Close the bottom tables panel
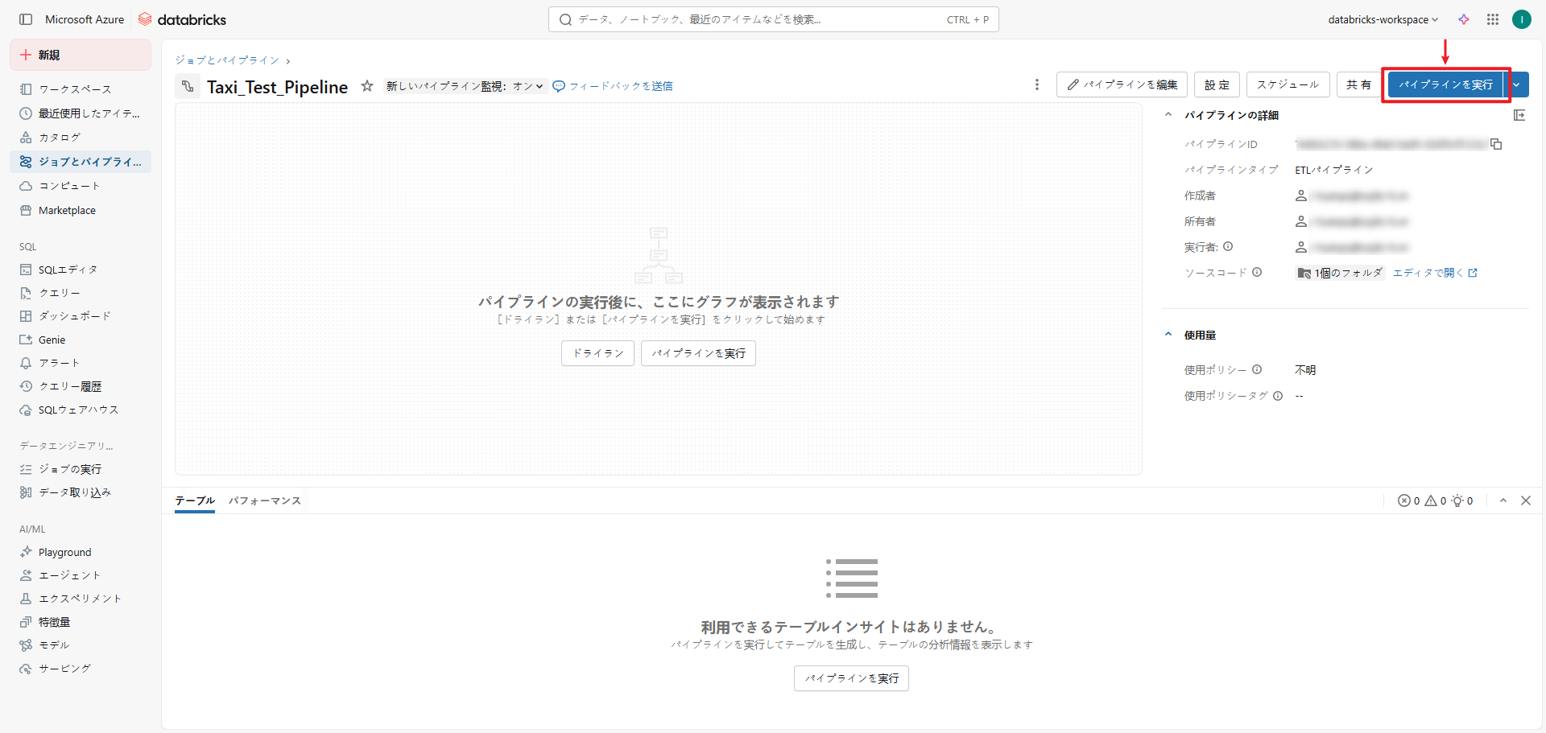 1526,500
